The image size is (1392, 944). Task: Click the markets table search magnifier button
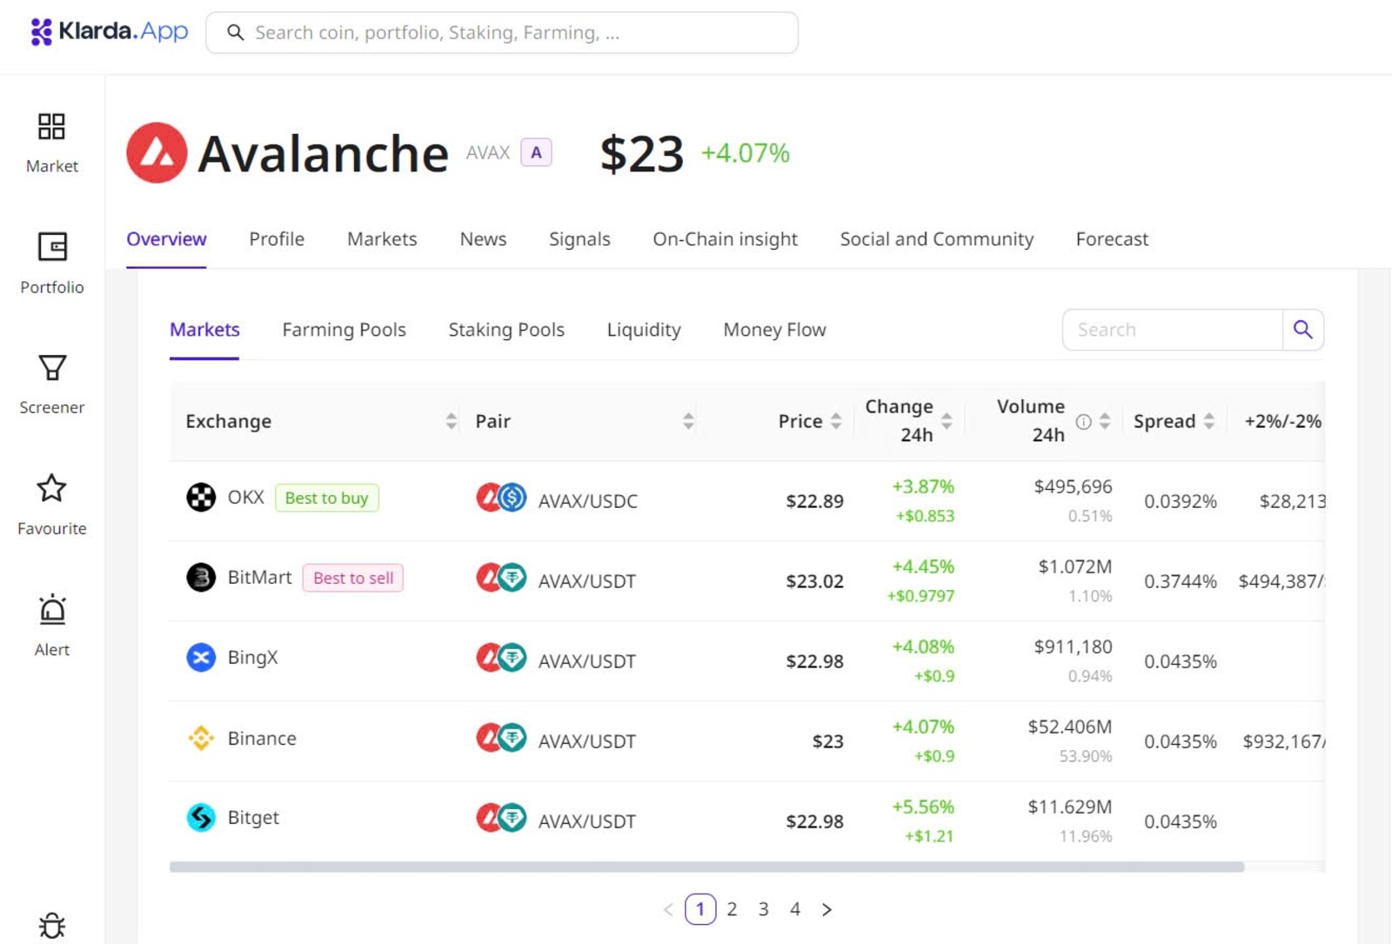point(1302,330)
